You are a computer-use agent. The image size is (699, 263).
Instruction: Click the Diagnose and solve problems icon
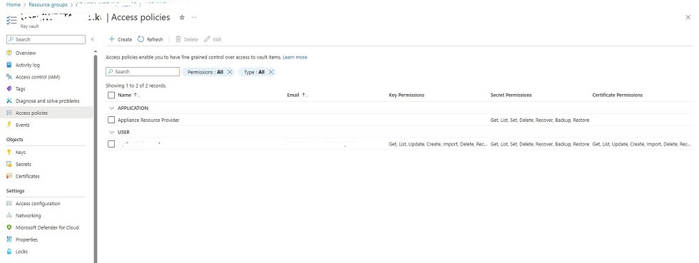tap(9, 101)
